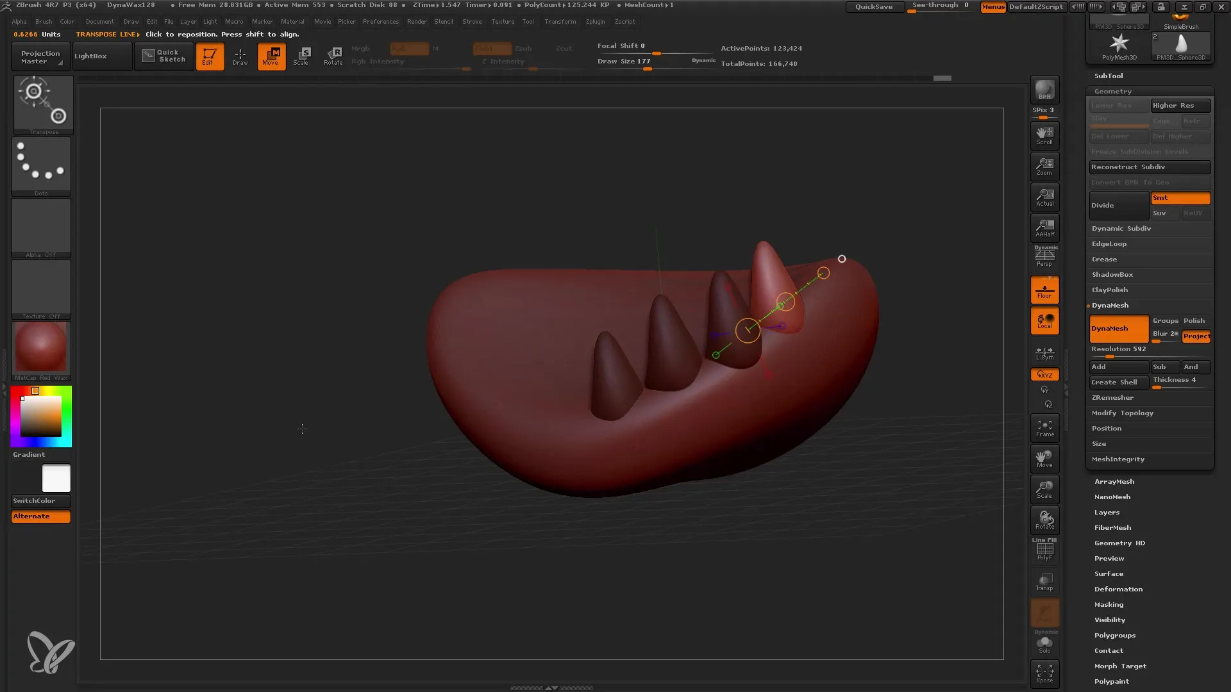Click the Scale view icon in the right shelf
The width and height of the screenshot is (1231, 692).
(x=1044, y=490)
